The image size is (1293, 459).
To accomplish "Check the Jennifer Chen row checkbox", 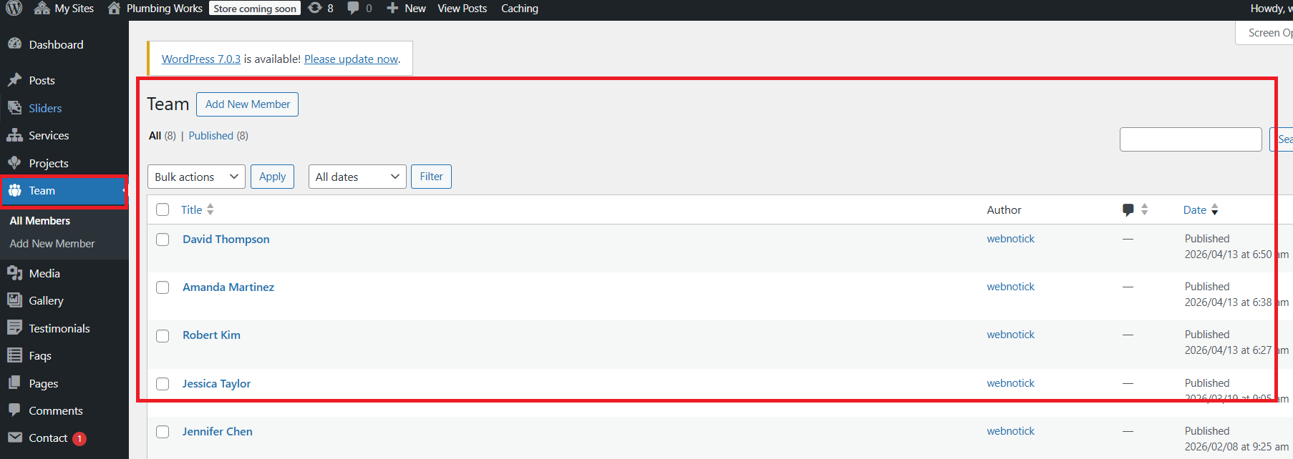I will [163, 432].
